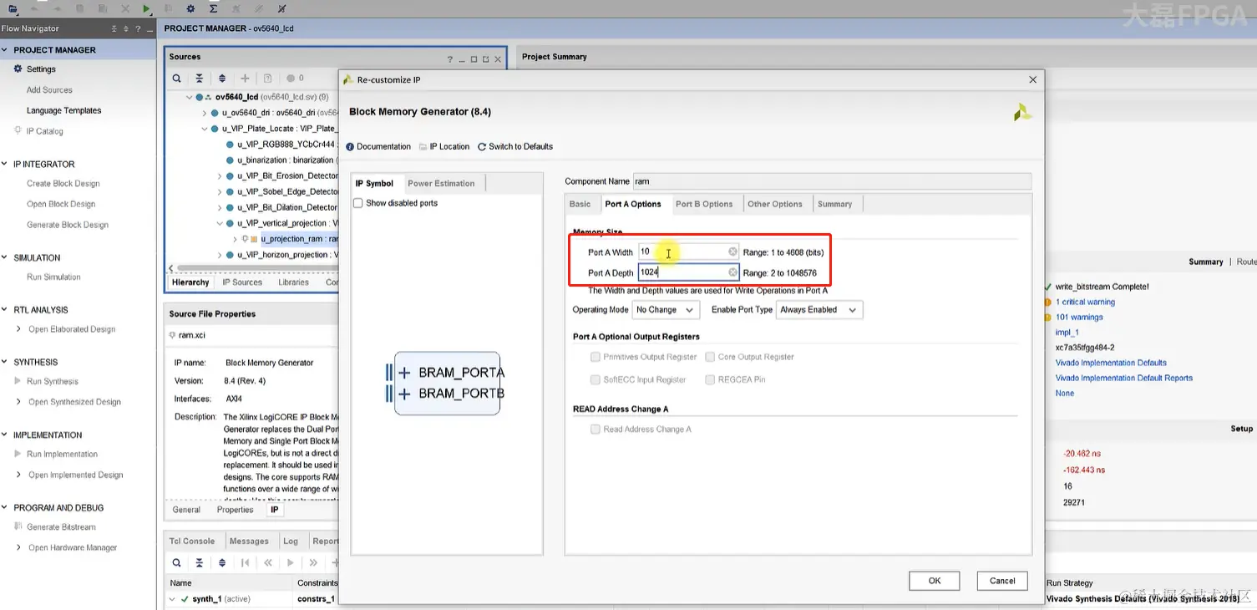Image resolution: width=1257 pixels, height=610 pixels.
Task: Collapse the IP INTEGRATOR section
Action: coord(6,165)
